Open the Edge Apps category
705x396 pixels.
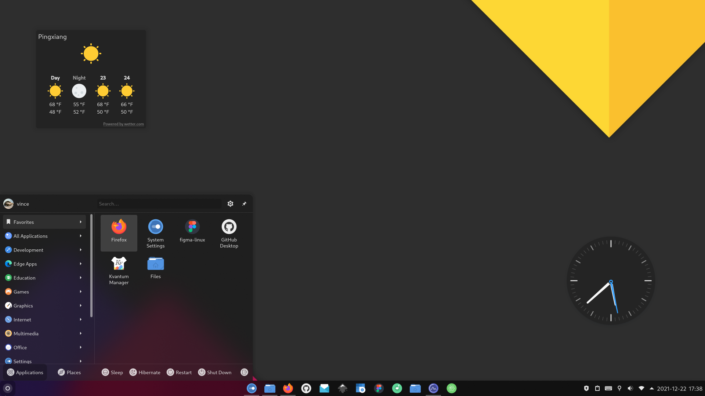(44, 264)
